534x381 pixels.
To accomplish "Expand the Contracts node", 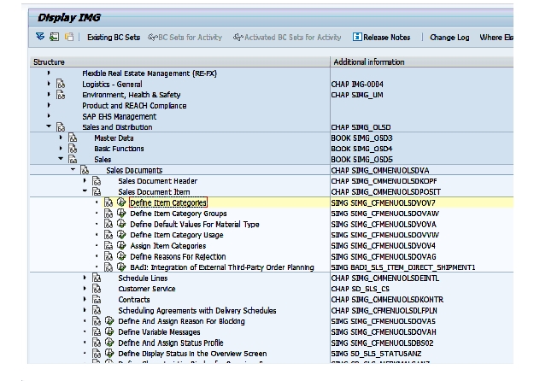I will click(x=85, y=299).
